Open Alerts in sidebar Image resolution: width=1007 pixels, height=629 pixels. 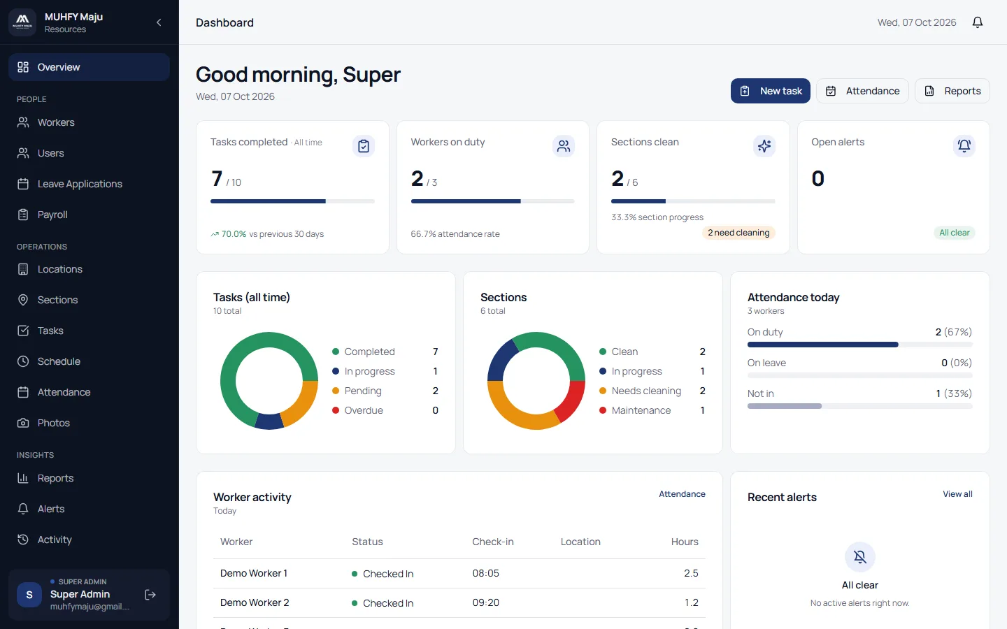pyautogui.click(x=89, y=509)
